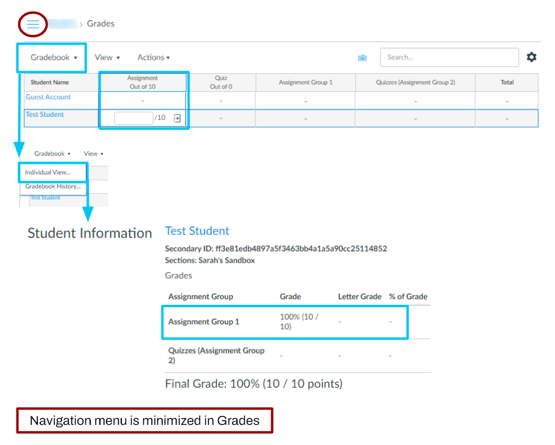Viewport: 555px width, 445px height.
Task: Open Test Student link in gradebook grid
Action: coord(44,115)
